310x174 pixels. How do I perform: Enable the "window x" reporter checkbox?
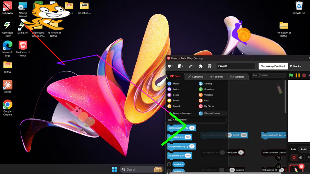[169, 164]
